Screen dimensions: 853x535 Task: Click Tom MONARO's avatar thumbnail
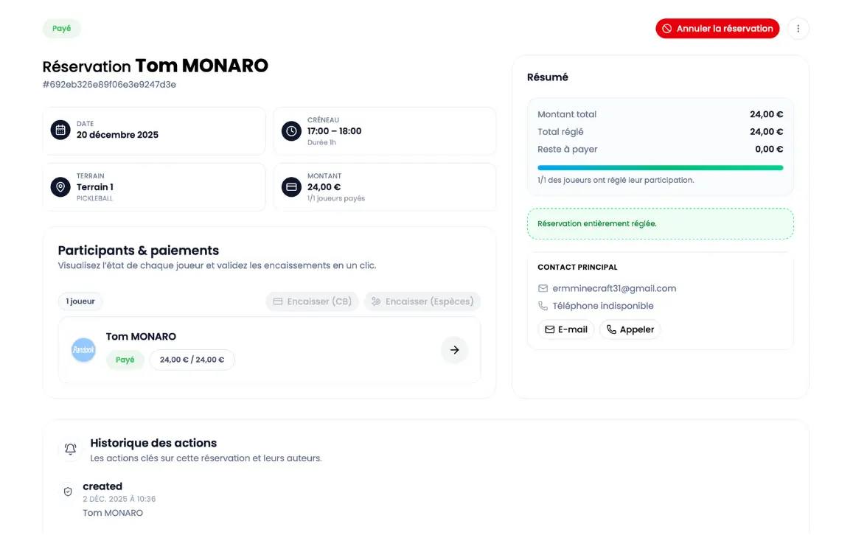point(83,350)
